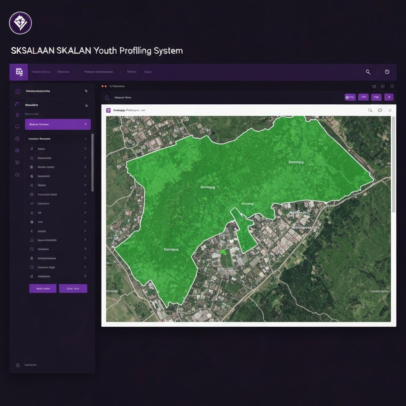Select the topmost square icon in sidebar rail

click(x=17, y=91)
